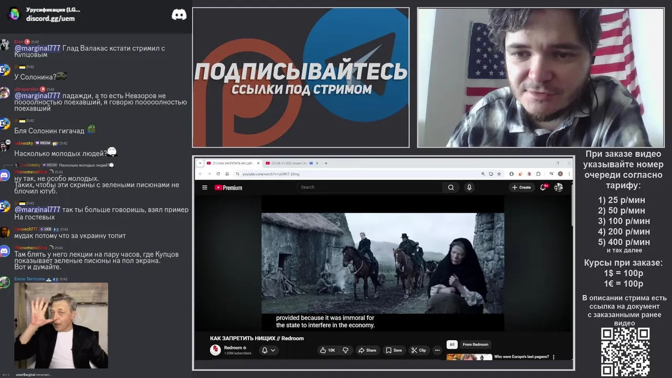Open 'Who were Europe's last pagans?' video
This screenshot has width=672, height=378.
521,357
